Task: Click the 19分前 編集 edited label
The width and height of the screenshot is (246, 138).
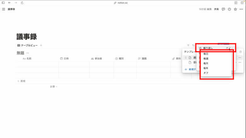Action: click(x=205, y=9)
